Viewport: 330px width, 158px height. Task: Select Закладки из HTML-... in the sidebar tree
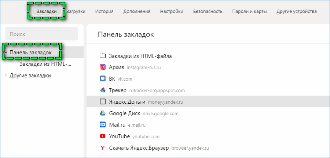[45, 64]
